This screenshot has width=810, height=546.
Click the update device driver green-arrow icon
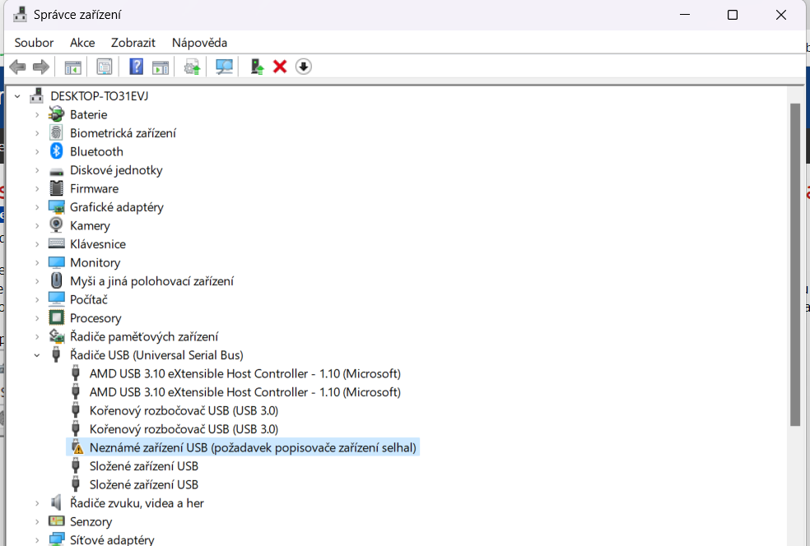(x=257, y=67)
